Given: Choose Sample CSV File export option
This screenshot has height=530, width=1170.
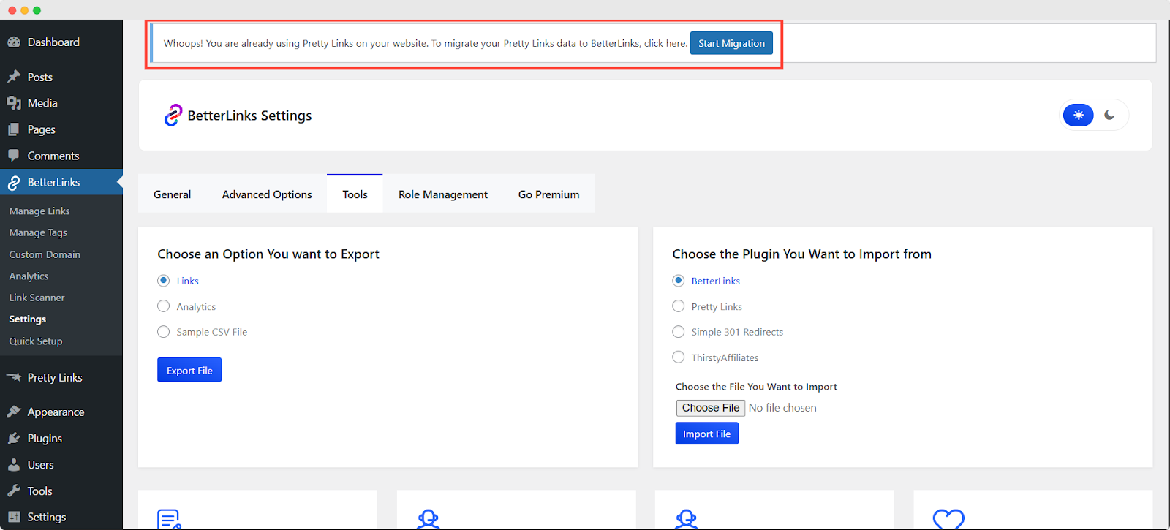Looking at the screenshot, I should [x=164, y=332].
